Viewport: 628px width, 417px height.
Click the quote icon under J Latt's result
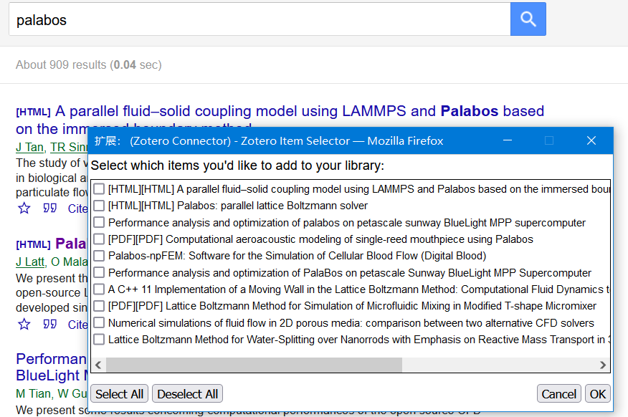click(49, 324)
